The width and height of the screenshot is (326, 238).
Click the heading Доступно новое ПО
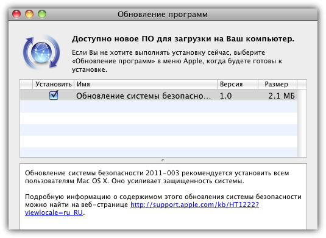pos(183,39)
